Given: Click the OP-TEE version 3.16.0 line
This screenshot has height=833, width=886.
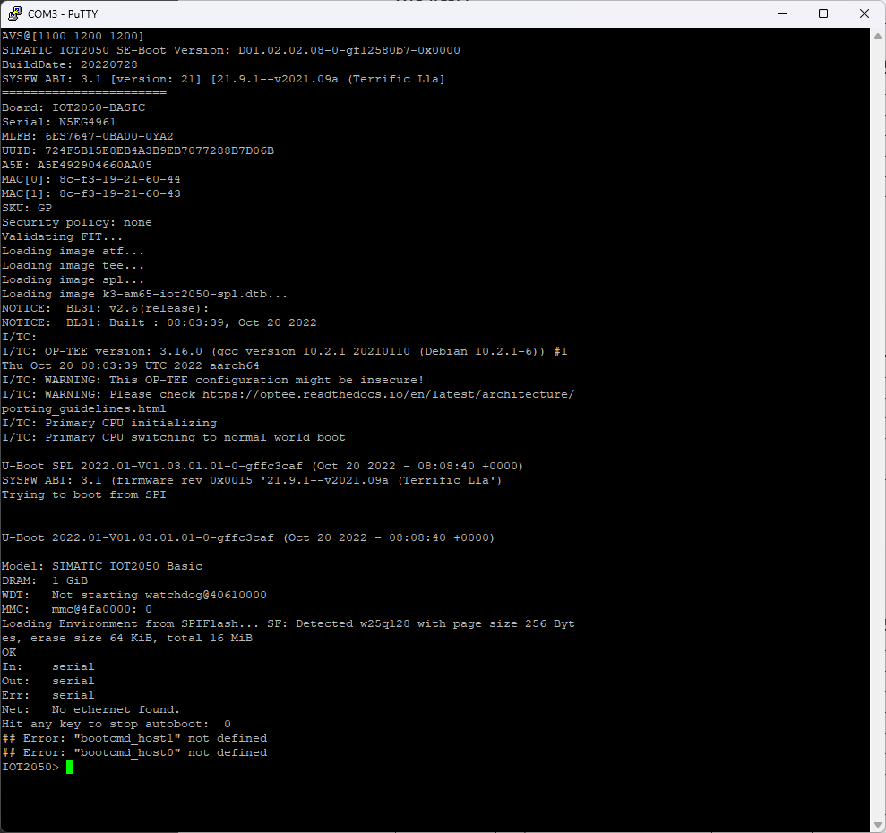Looking at the screenshot, I should [285, 351].
